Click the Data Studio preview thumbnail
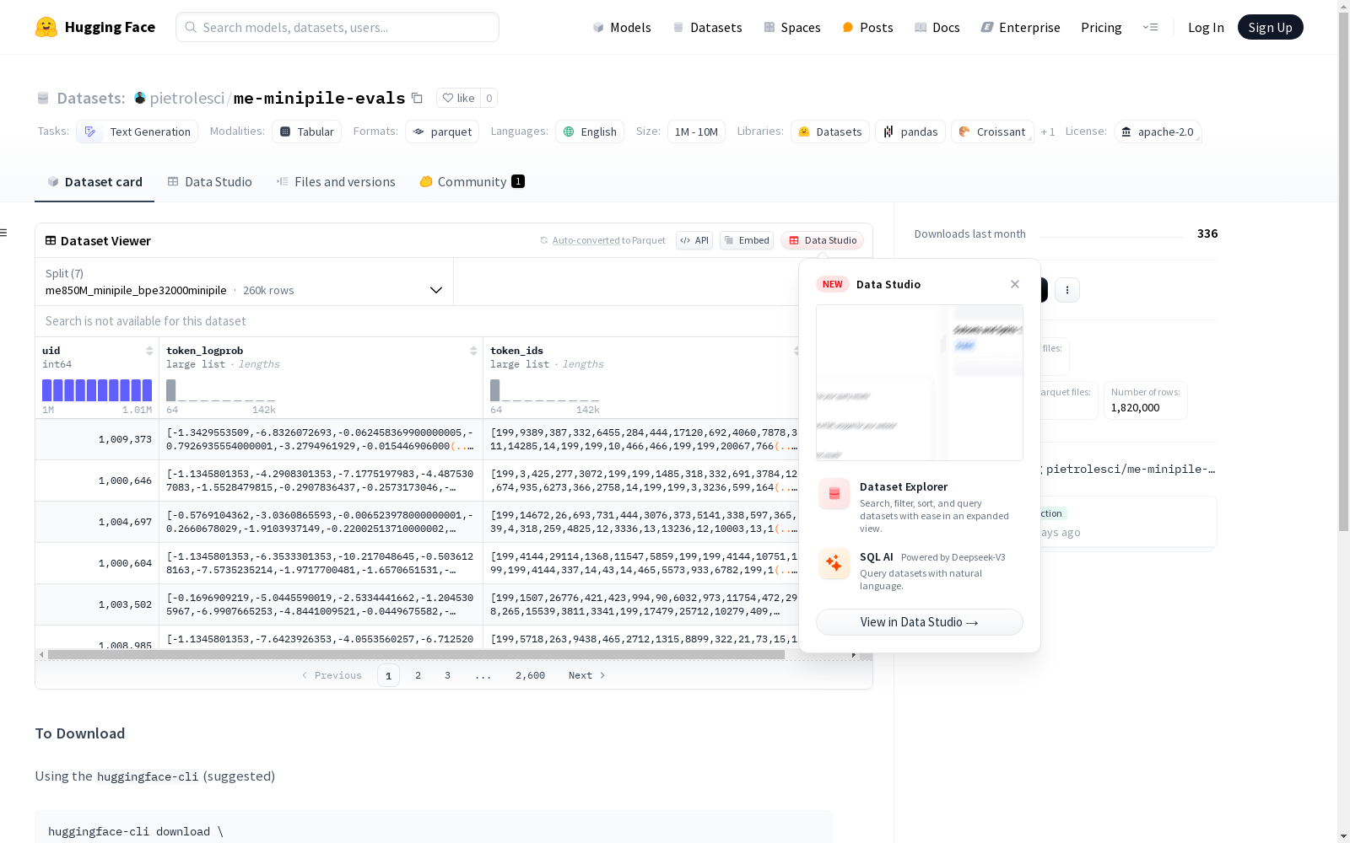 pos(920,383)
